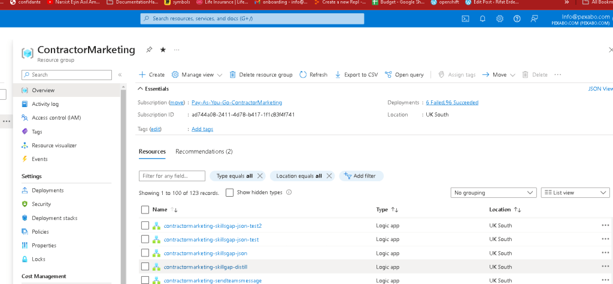This screenshot has width=613, height=284.
Task: Open the feedback icon in header
Action: point(534,19)
